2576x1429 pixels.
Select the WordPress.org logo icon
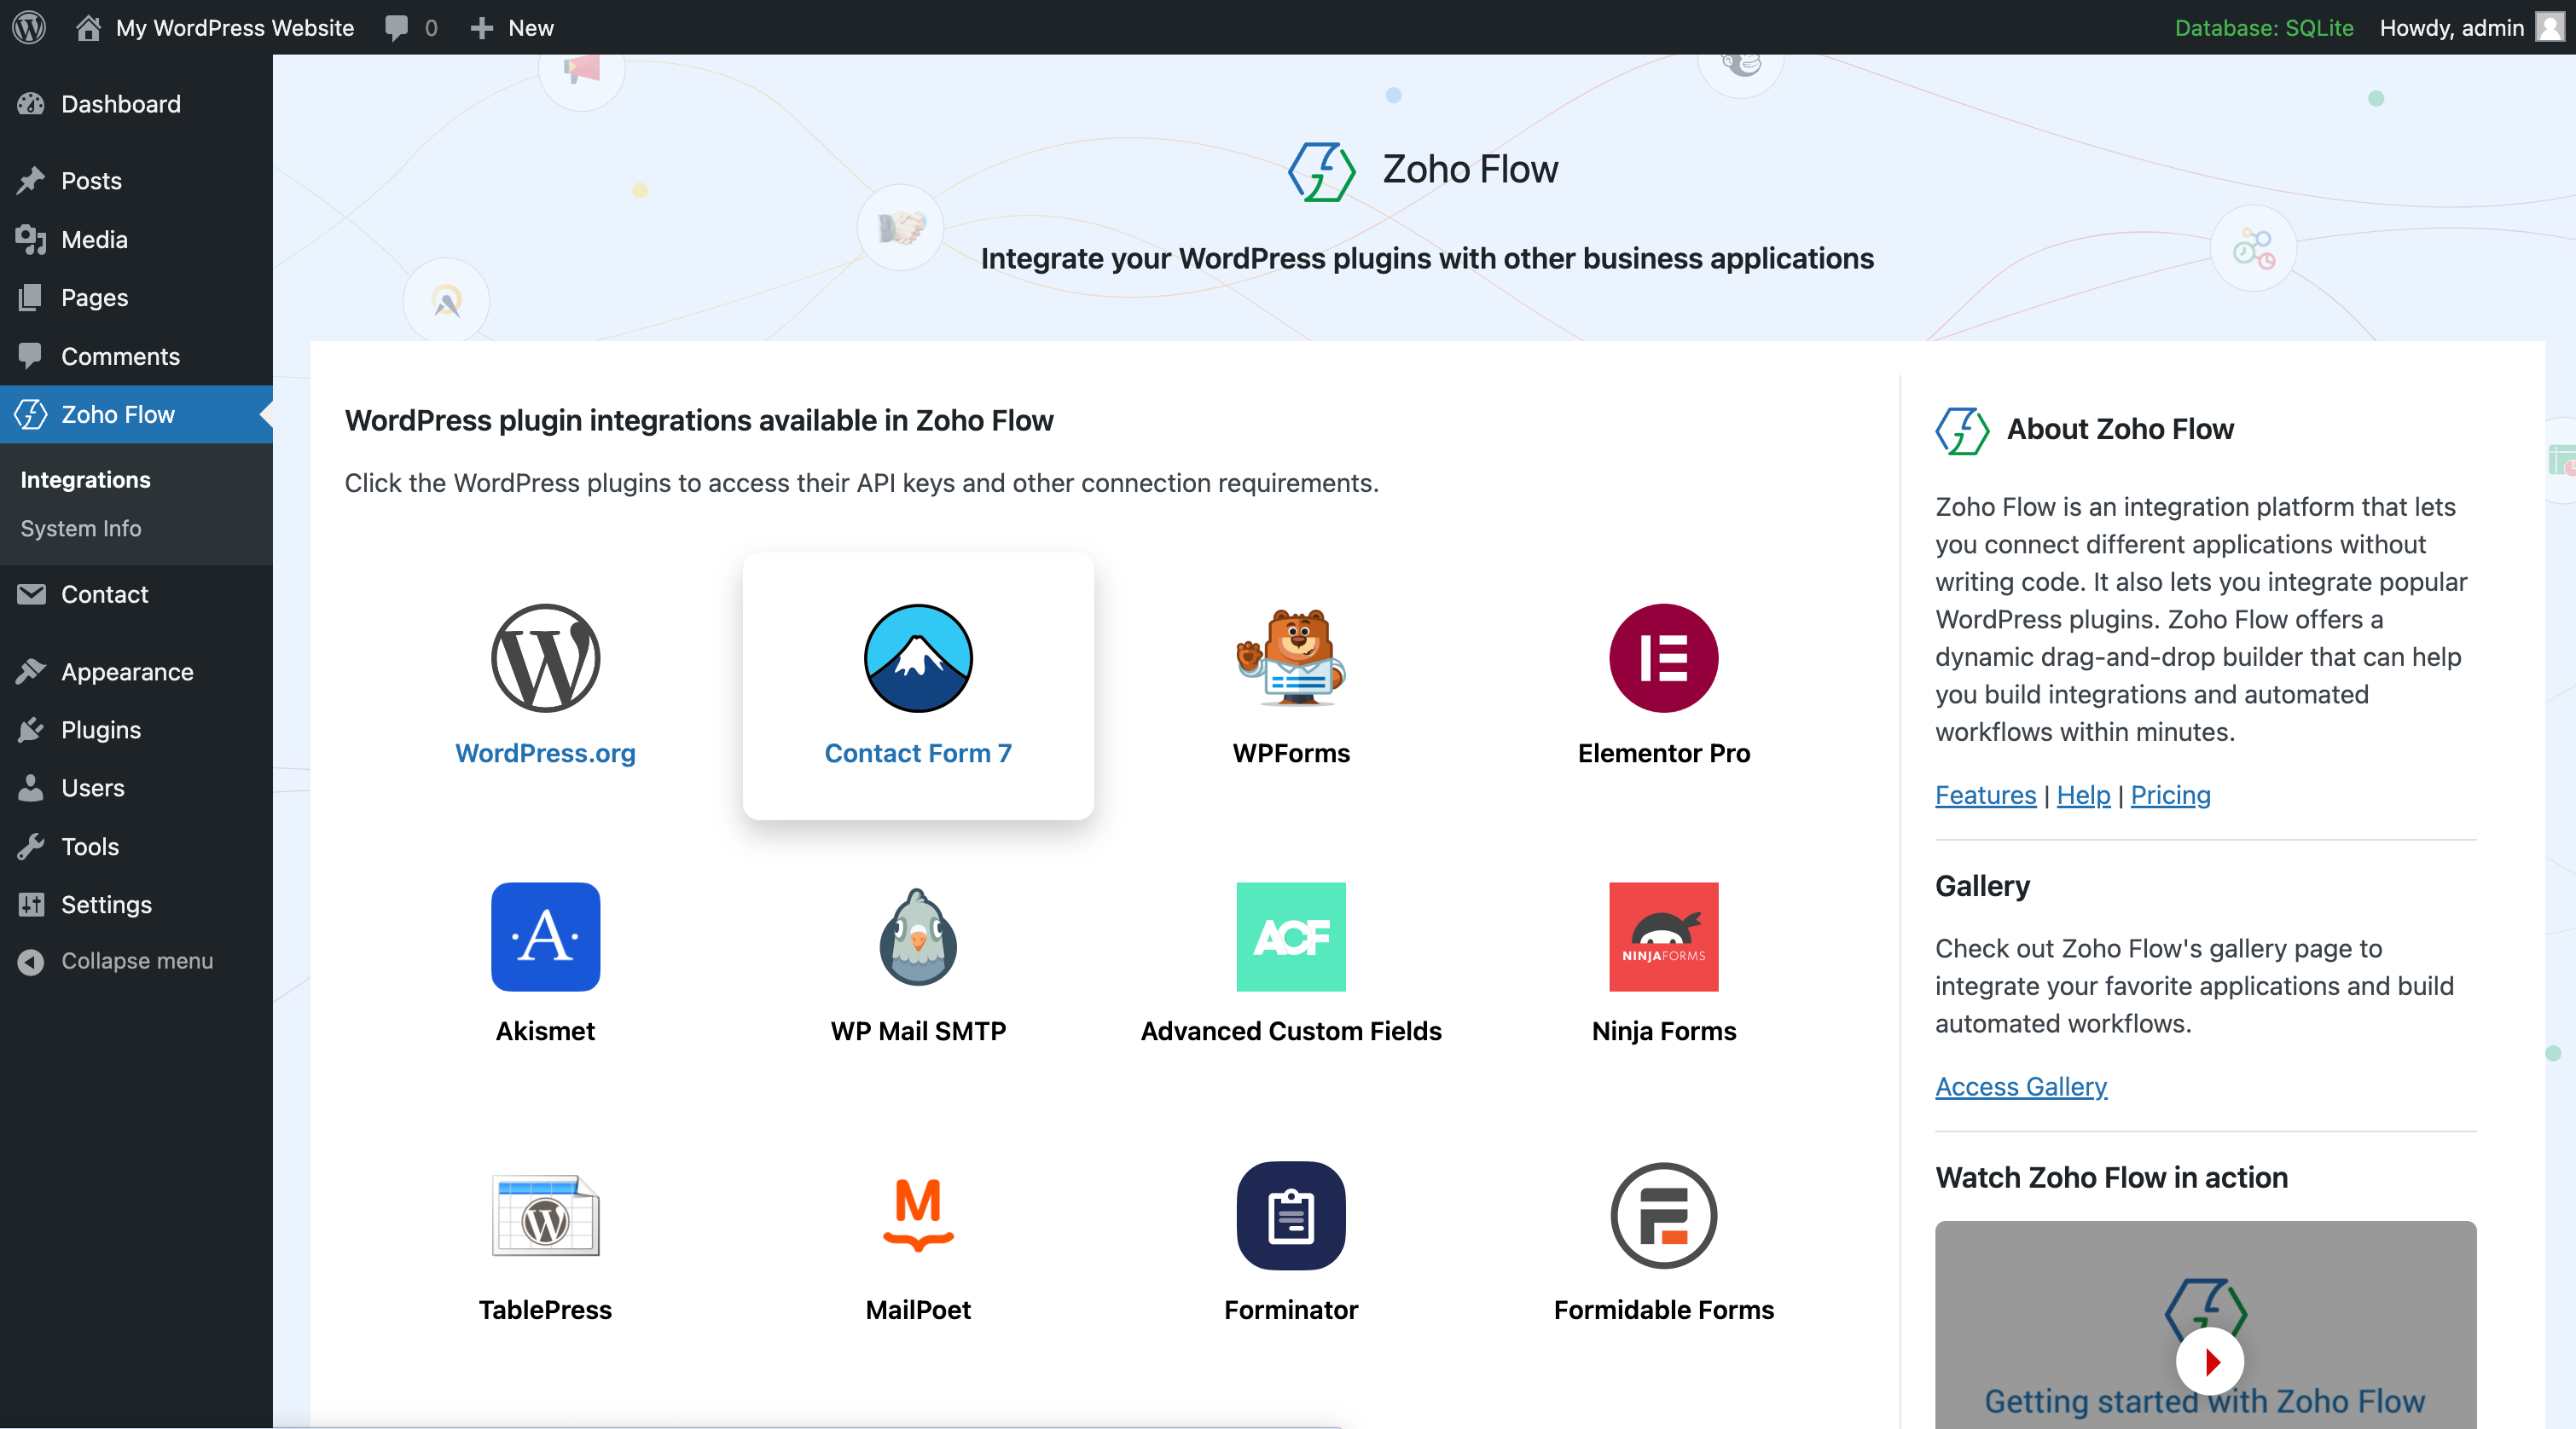[545, 657]
